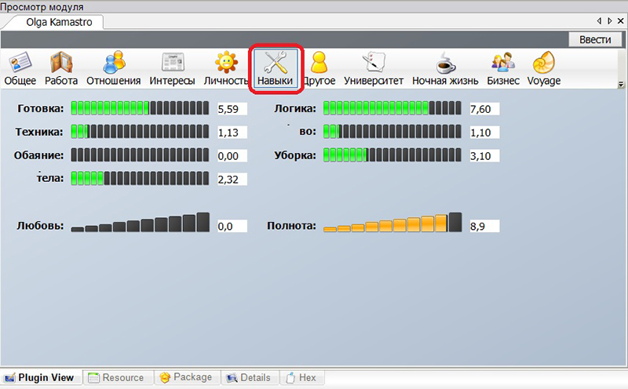Select the Личность sun icon
The image size is (628, 389).
point(226,63)
